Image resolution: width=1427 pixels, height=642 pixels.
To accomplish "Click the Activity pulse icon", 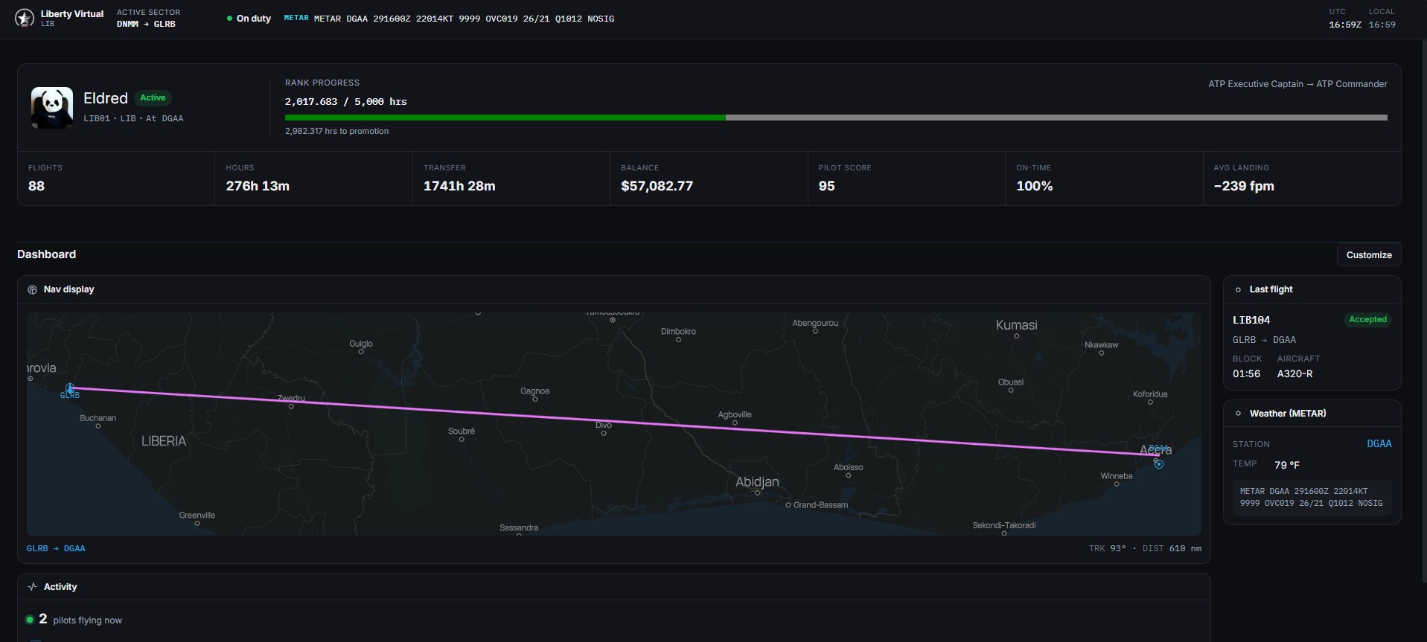I will (32, 587).
